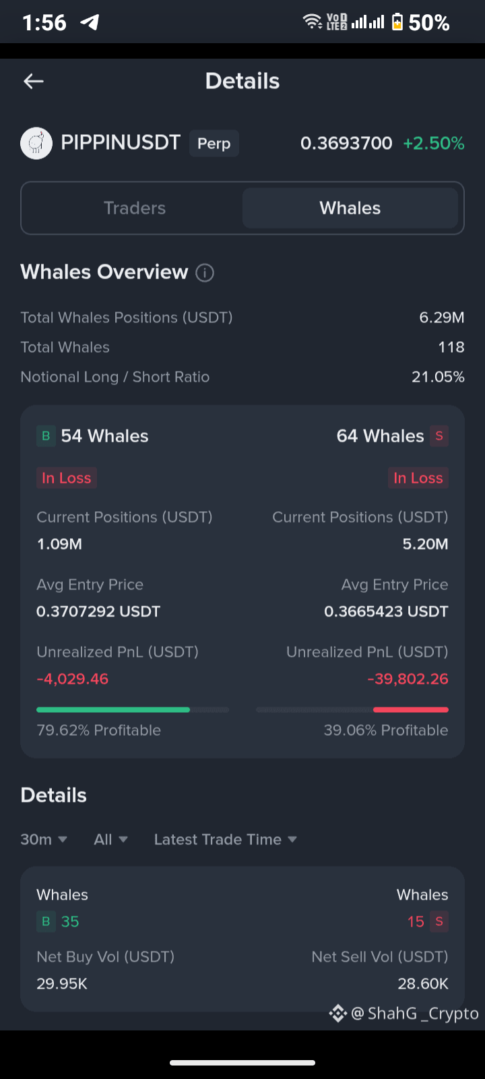Tap the red 39.06% profitable bar
This screenshot has height=1079, width=485.
pyautogui.click(x=411, y=709)
